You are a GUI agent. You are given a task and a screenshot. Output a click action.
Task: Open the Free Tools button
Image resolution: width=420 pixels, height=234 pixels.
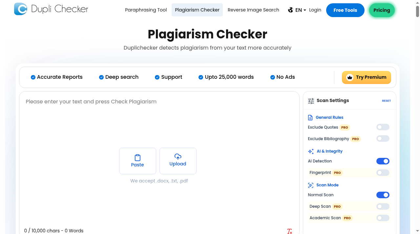pos(345,10)
